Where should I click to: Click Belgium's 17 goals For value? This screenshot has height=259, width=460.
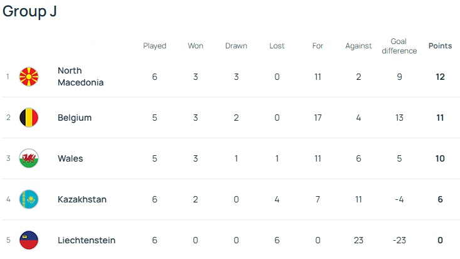(318, 118)
